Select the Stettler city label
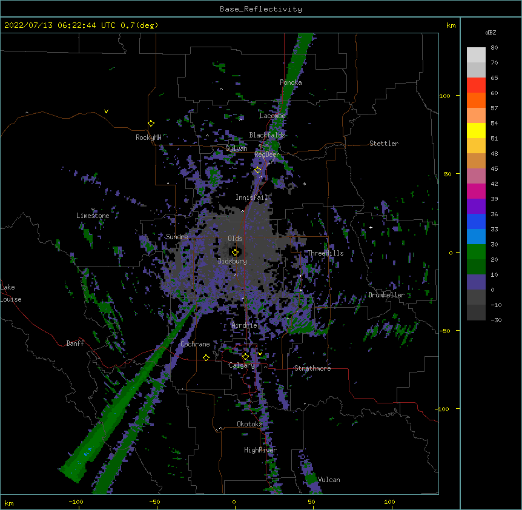The width and height of the screenshot is (522, 510). point(384,144)
